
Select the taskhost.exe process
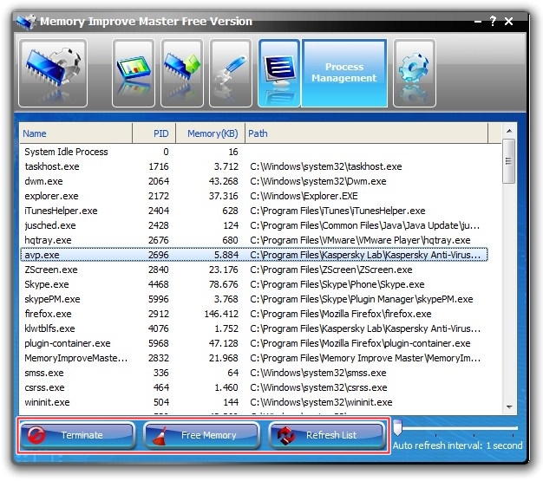tap(254, 166)
